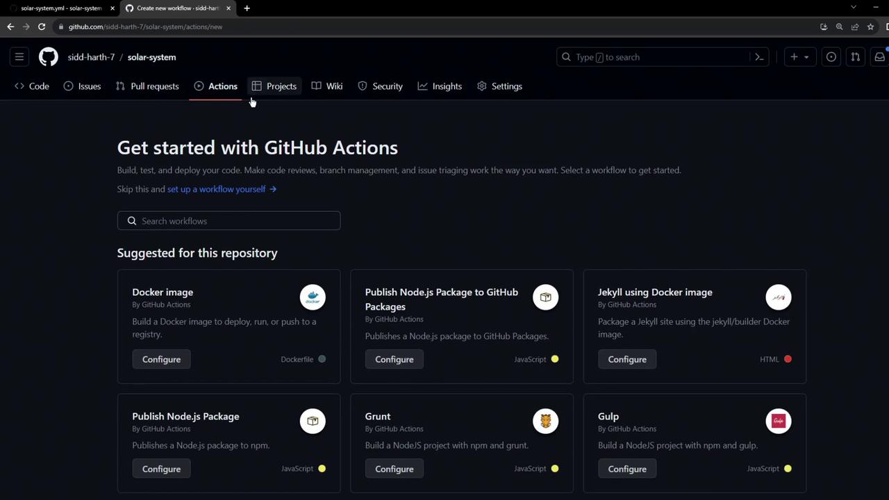
Task: Select the Create new workflow browser tab
Action: tap(177, 8)
